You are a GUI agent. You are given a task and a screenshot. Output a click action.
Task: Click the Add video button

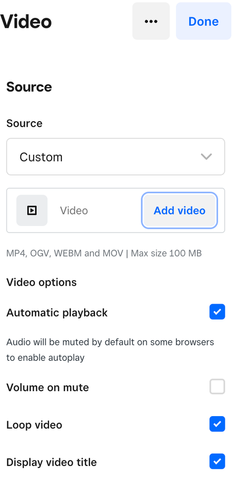179,210
